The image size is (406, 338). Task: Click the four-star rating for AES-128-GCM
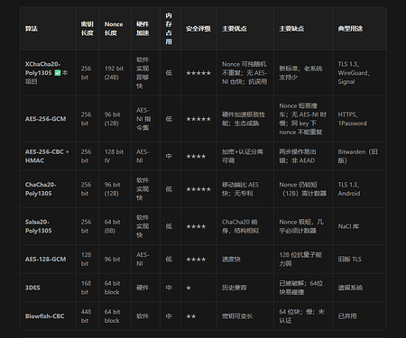coord(196,260)
